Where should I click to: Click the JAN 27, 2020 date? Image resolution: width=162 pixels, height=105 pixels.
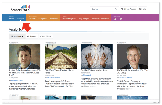[13, 78]
